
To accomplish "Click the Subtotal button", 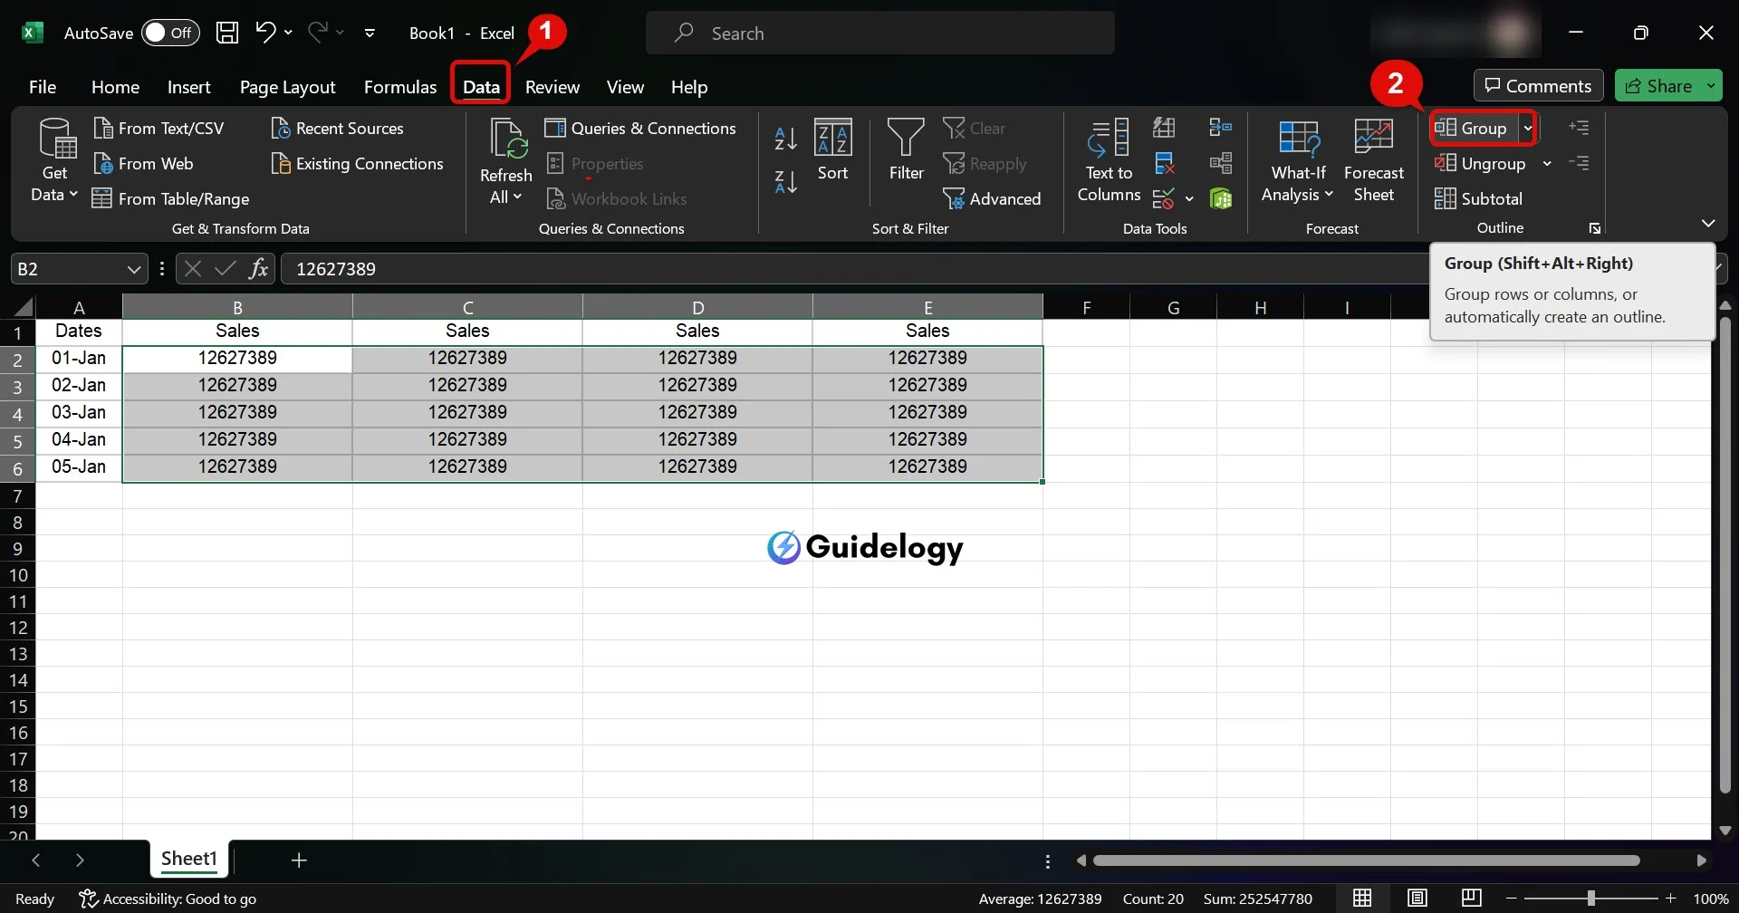I will coord(1479,199).
